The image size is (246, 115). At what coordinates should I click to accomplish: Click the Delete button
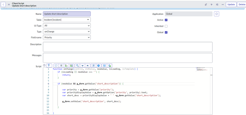pyautogui.click(x=242, y=5)
